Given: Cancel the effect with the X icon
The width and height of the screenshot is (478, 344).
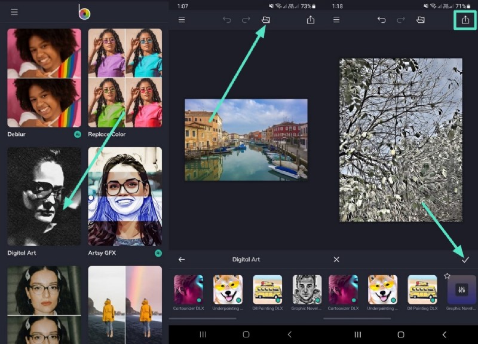Looking at the screenshot, I should point(336,260).
